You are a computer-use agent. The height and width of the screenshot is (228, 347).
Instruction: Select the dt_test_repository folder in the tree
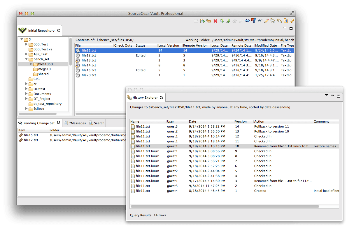45,104
